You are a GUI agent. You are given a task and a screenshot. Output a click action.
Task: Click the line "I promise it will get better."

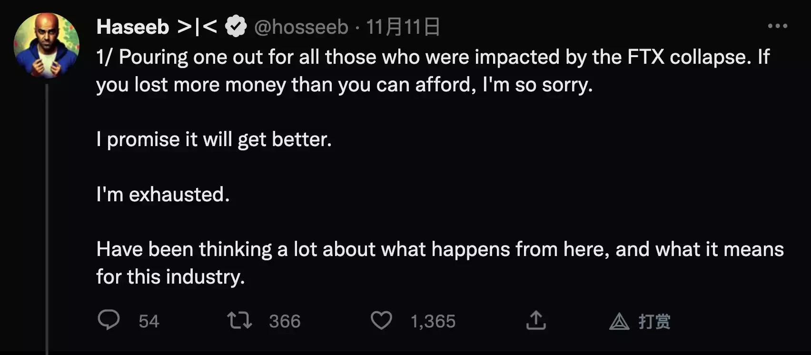[x=214, y=139]
